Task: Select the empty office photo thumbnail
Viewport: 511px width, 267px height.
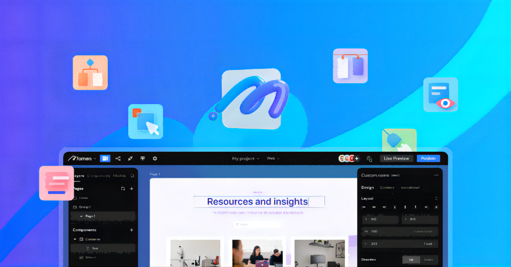Action: coord(195,253)
